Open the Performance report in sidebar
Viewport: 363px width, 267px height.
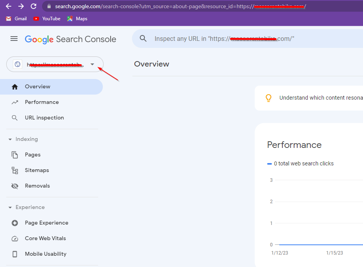[42, 102]
